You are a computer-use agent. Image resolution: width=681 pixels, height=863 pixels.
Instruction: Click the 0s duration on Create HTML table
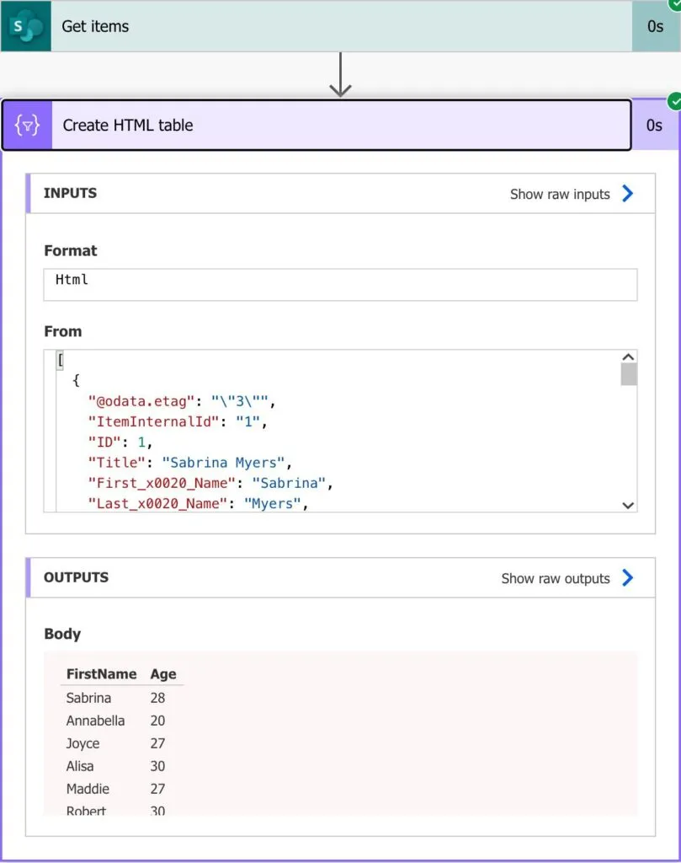(654, 126)
